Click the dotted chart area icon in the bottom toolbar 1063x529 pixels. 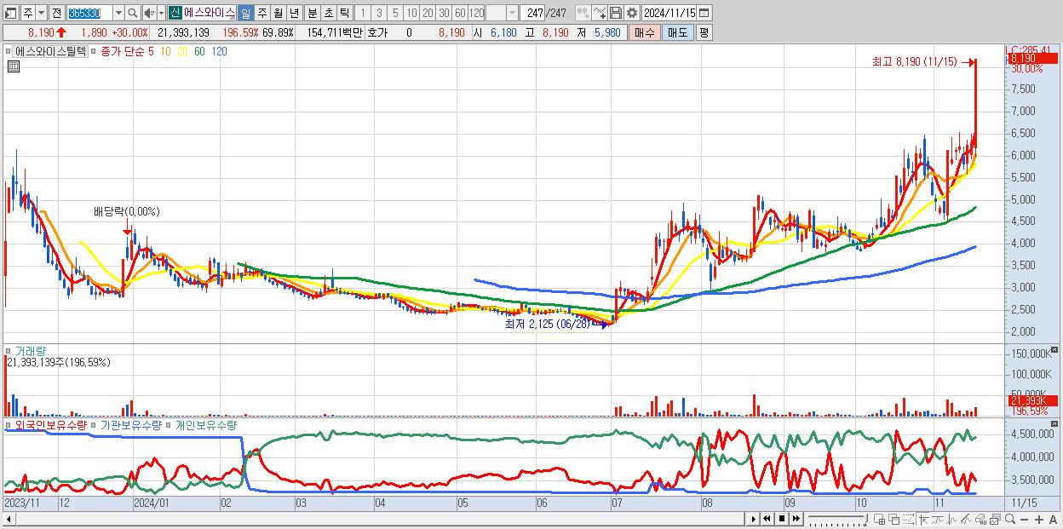[x=908, y=519]
